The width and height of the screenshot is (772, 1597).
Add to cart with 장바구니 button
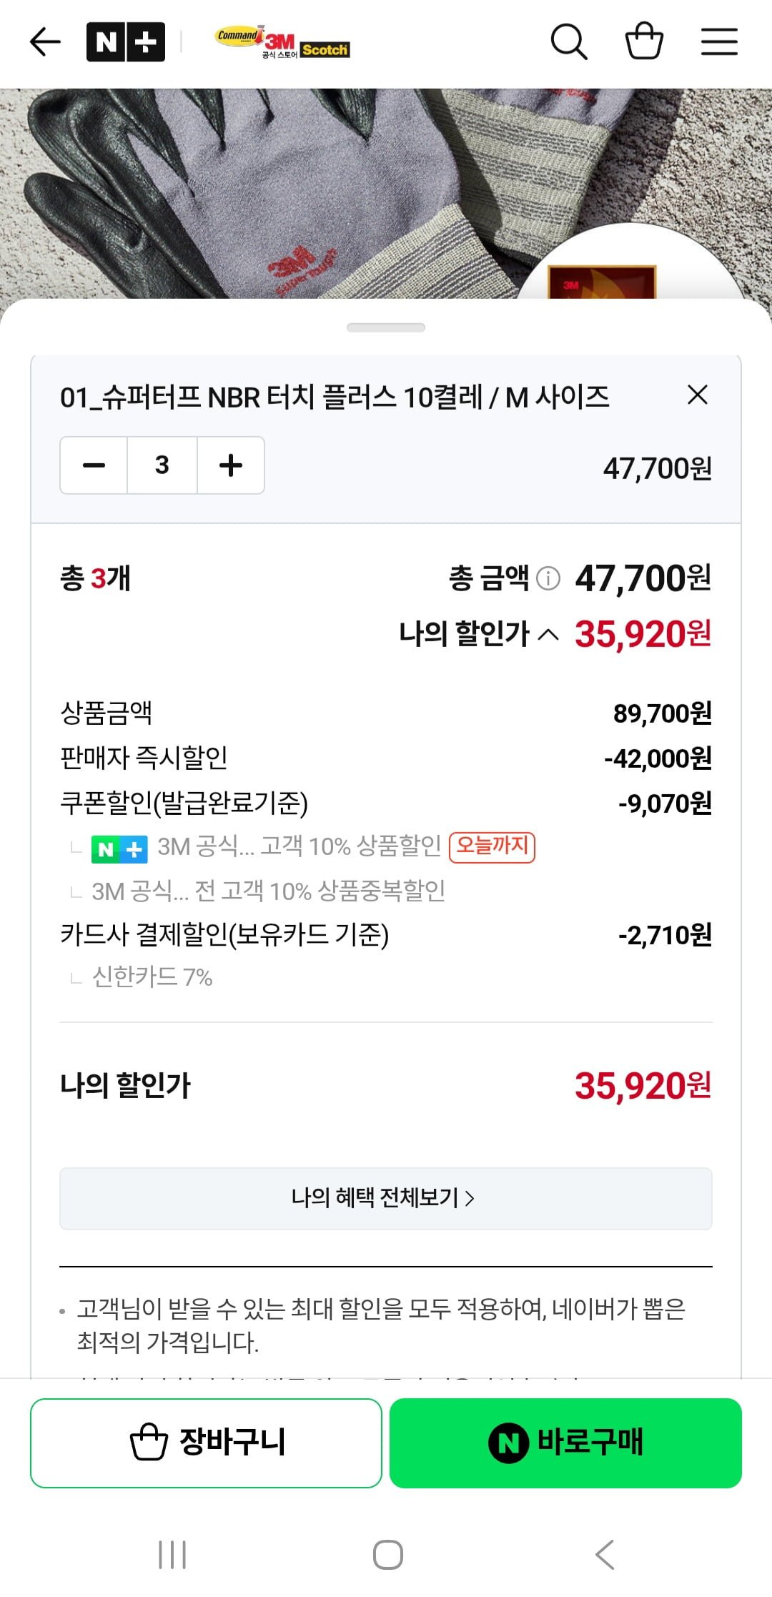coord(206,1443)
